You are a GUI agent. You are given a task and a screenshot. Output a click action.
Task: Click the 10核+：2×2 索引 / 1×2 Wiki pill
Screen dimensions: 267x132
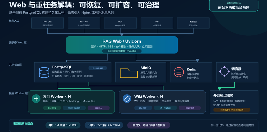point(104,125)
